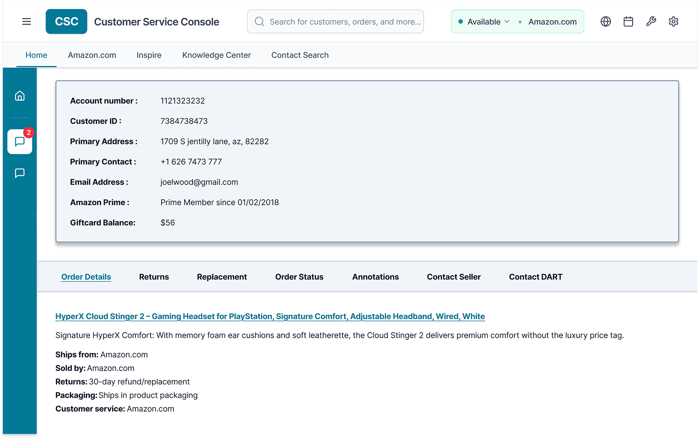
Task: Select the Returns tab
Action: 154,277
